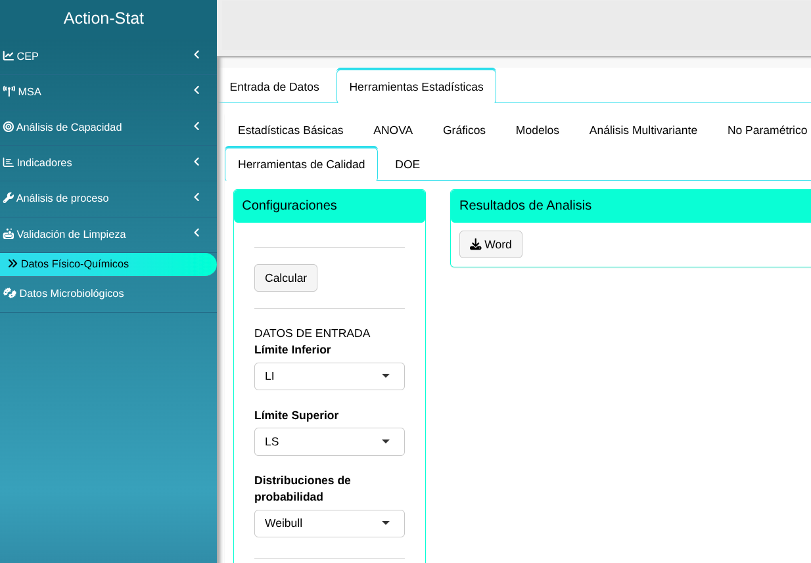The width and height of the screenshot is (811, 563).
Task: Open the Límite Superior dropdown
Action: point(329,441)
